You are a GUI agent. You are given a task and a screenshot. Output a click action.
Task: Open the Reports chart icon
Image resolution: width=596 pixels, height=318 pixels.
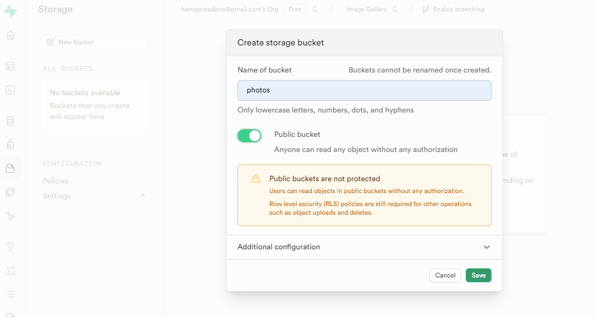point(10,270)
